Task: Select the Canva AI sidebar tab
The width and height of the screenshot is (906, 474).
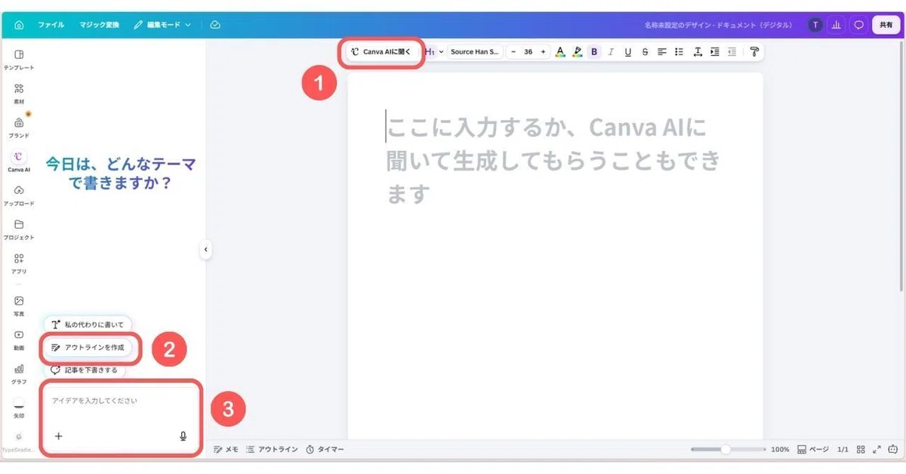Action: pos(19,162)
